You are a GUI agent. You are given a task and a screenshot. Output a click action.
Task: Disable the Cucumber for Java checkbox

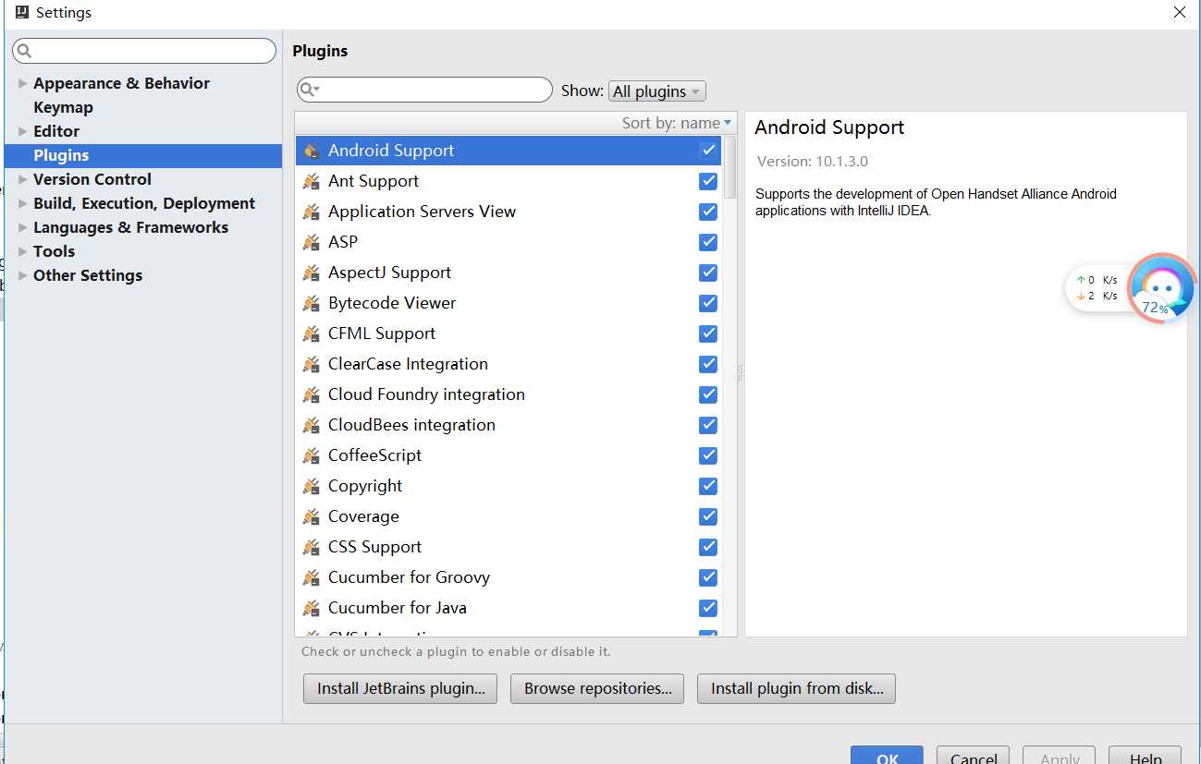[x=708, y=608]
